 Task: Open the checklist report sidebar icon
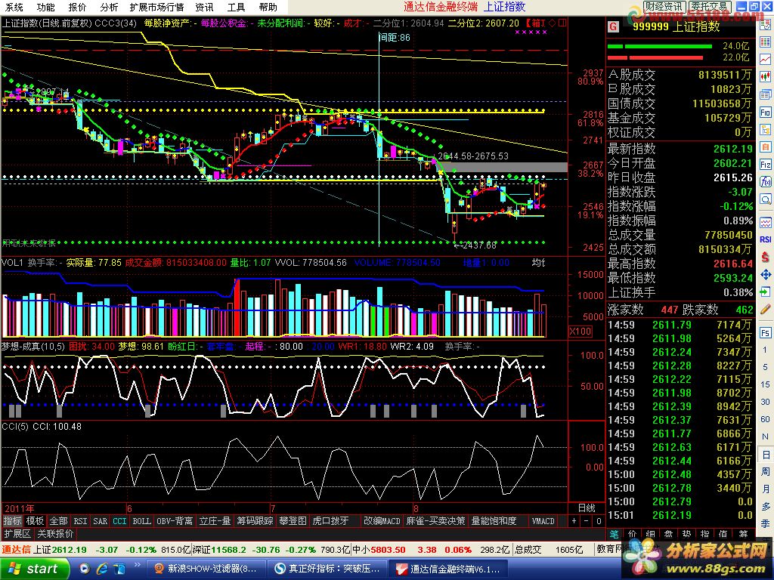click(x=766, y=25)
